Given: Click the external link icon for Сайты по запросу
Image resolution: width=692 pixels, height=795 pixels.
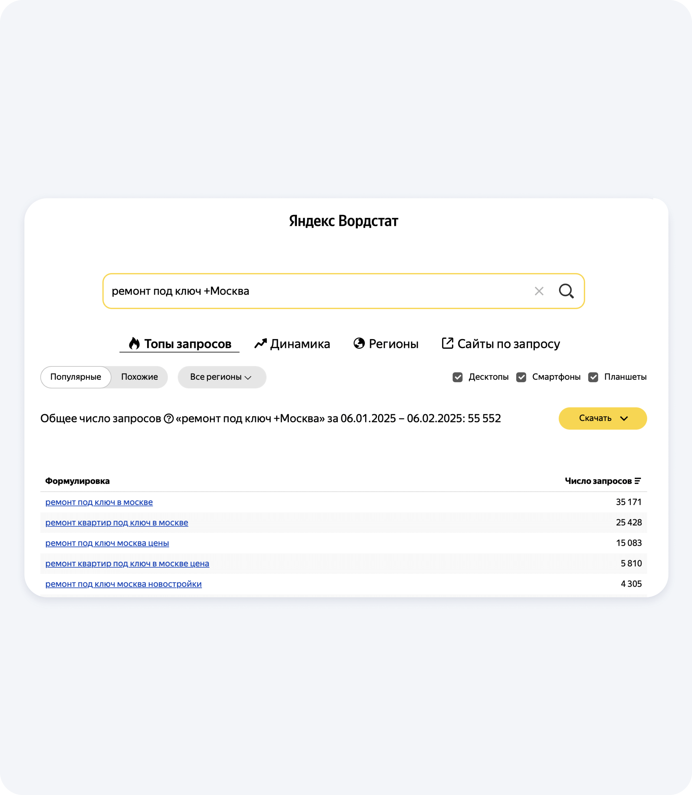Looking at the screenshot, I should pyautogui.click(x=447, y=343).
